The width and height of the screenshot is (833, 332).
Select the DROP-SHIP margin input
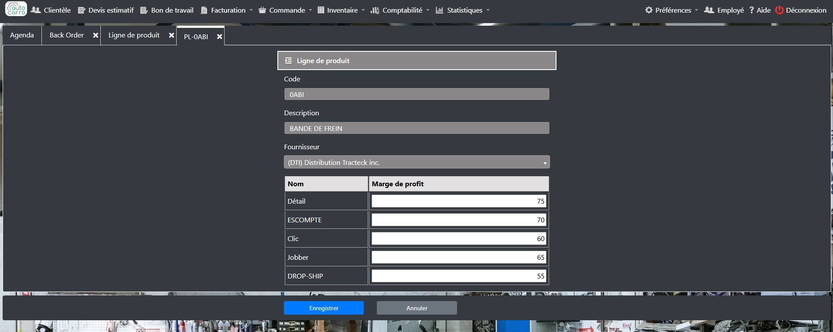point(458,276)
